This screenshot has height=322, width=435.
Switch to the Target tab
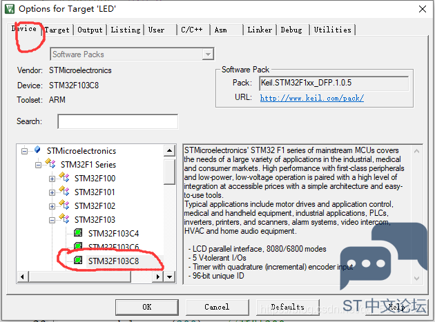(x=57, y=30)
